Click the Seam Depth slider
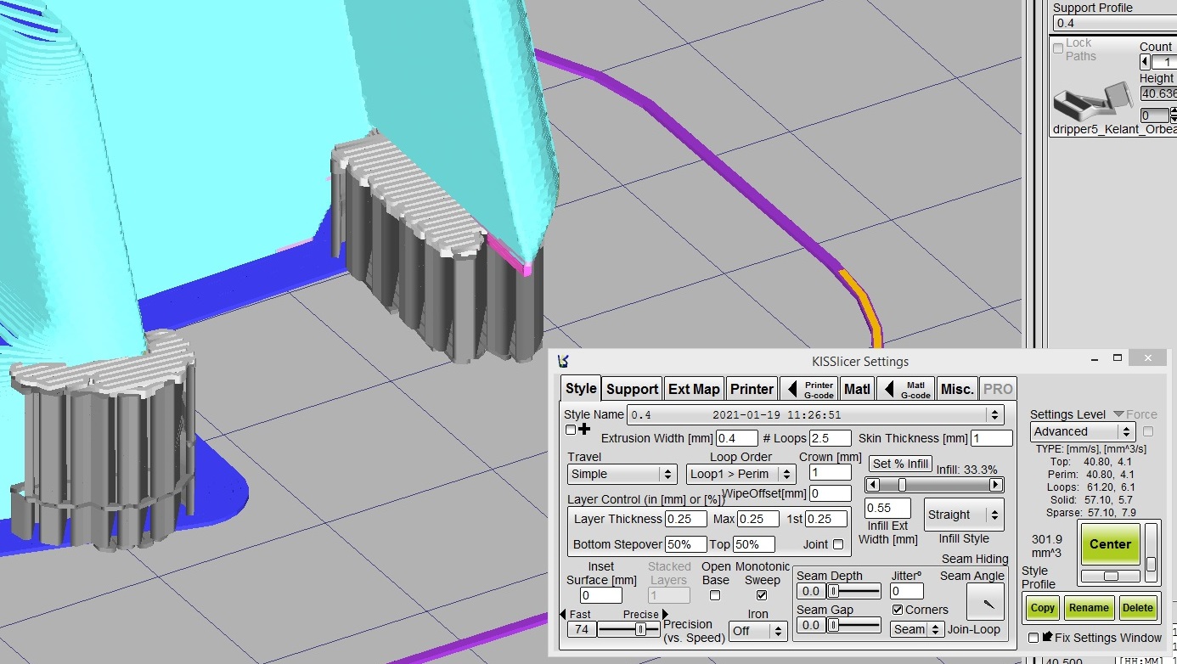The height and width of the screenshot is (664, 1177). [853, 591]
